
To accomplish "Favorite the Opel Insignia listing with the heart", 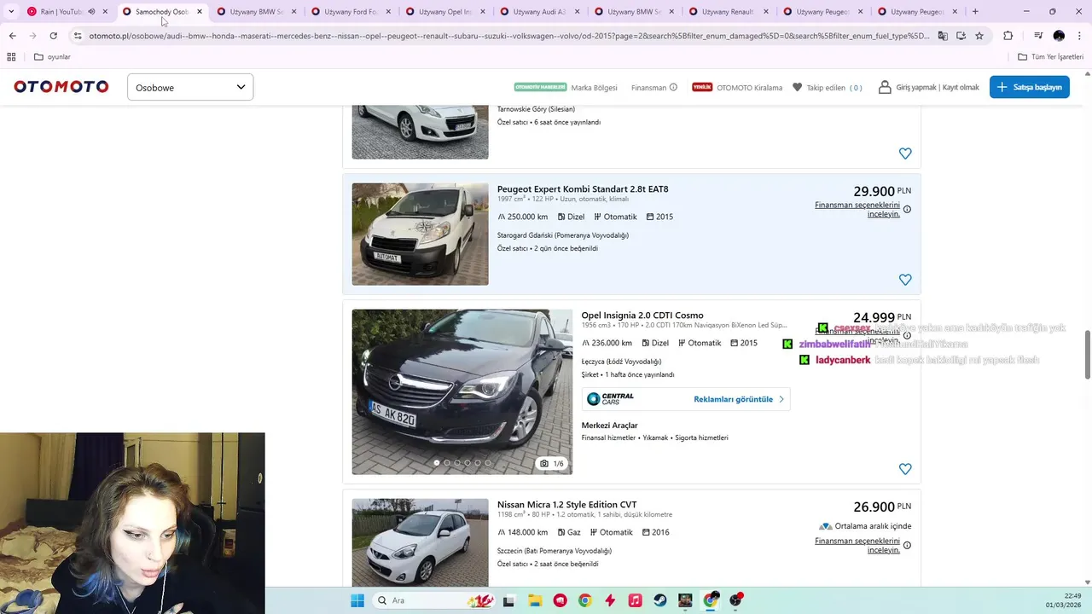I will (x=905, y=469).
